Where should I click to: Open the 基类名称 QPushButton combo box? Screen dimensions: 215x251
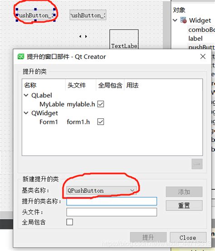pos(102,190)
